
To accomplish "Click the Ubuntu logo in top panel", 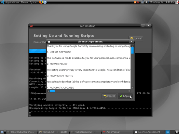I will click(3, 2).
